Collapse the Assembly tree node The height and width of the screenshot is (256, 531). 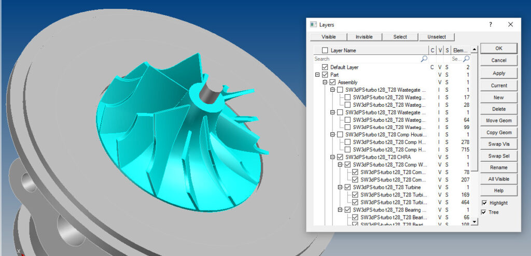[x=325, y=82]
